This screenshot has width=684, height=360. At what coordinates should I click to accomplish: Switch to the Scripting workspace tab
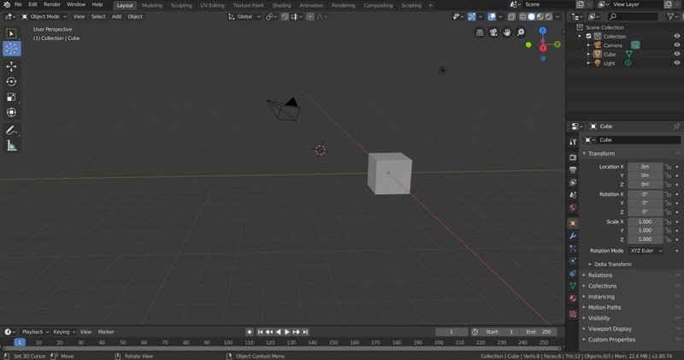411,5
